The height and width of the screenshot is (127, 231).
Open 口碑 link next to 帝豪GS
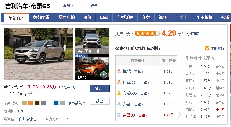(x=142, y=115)
